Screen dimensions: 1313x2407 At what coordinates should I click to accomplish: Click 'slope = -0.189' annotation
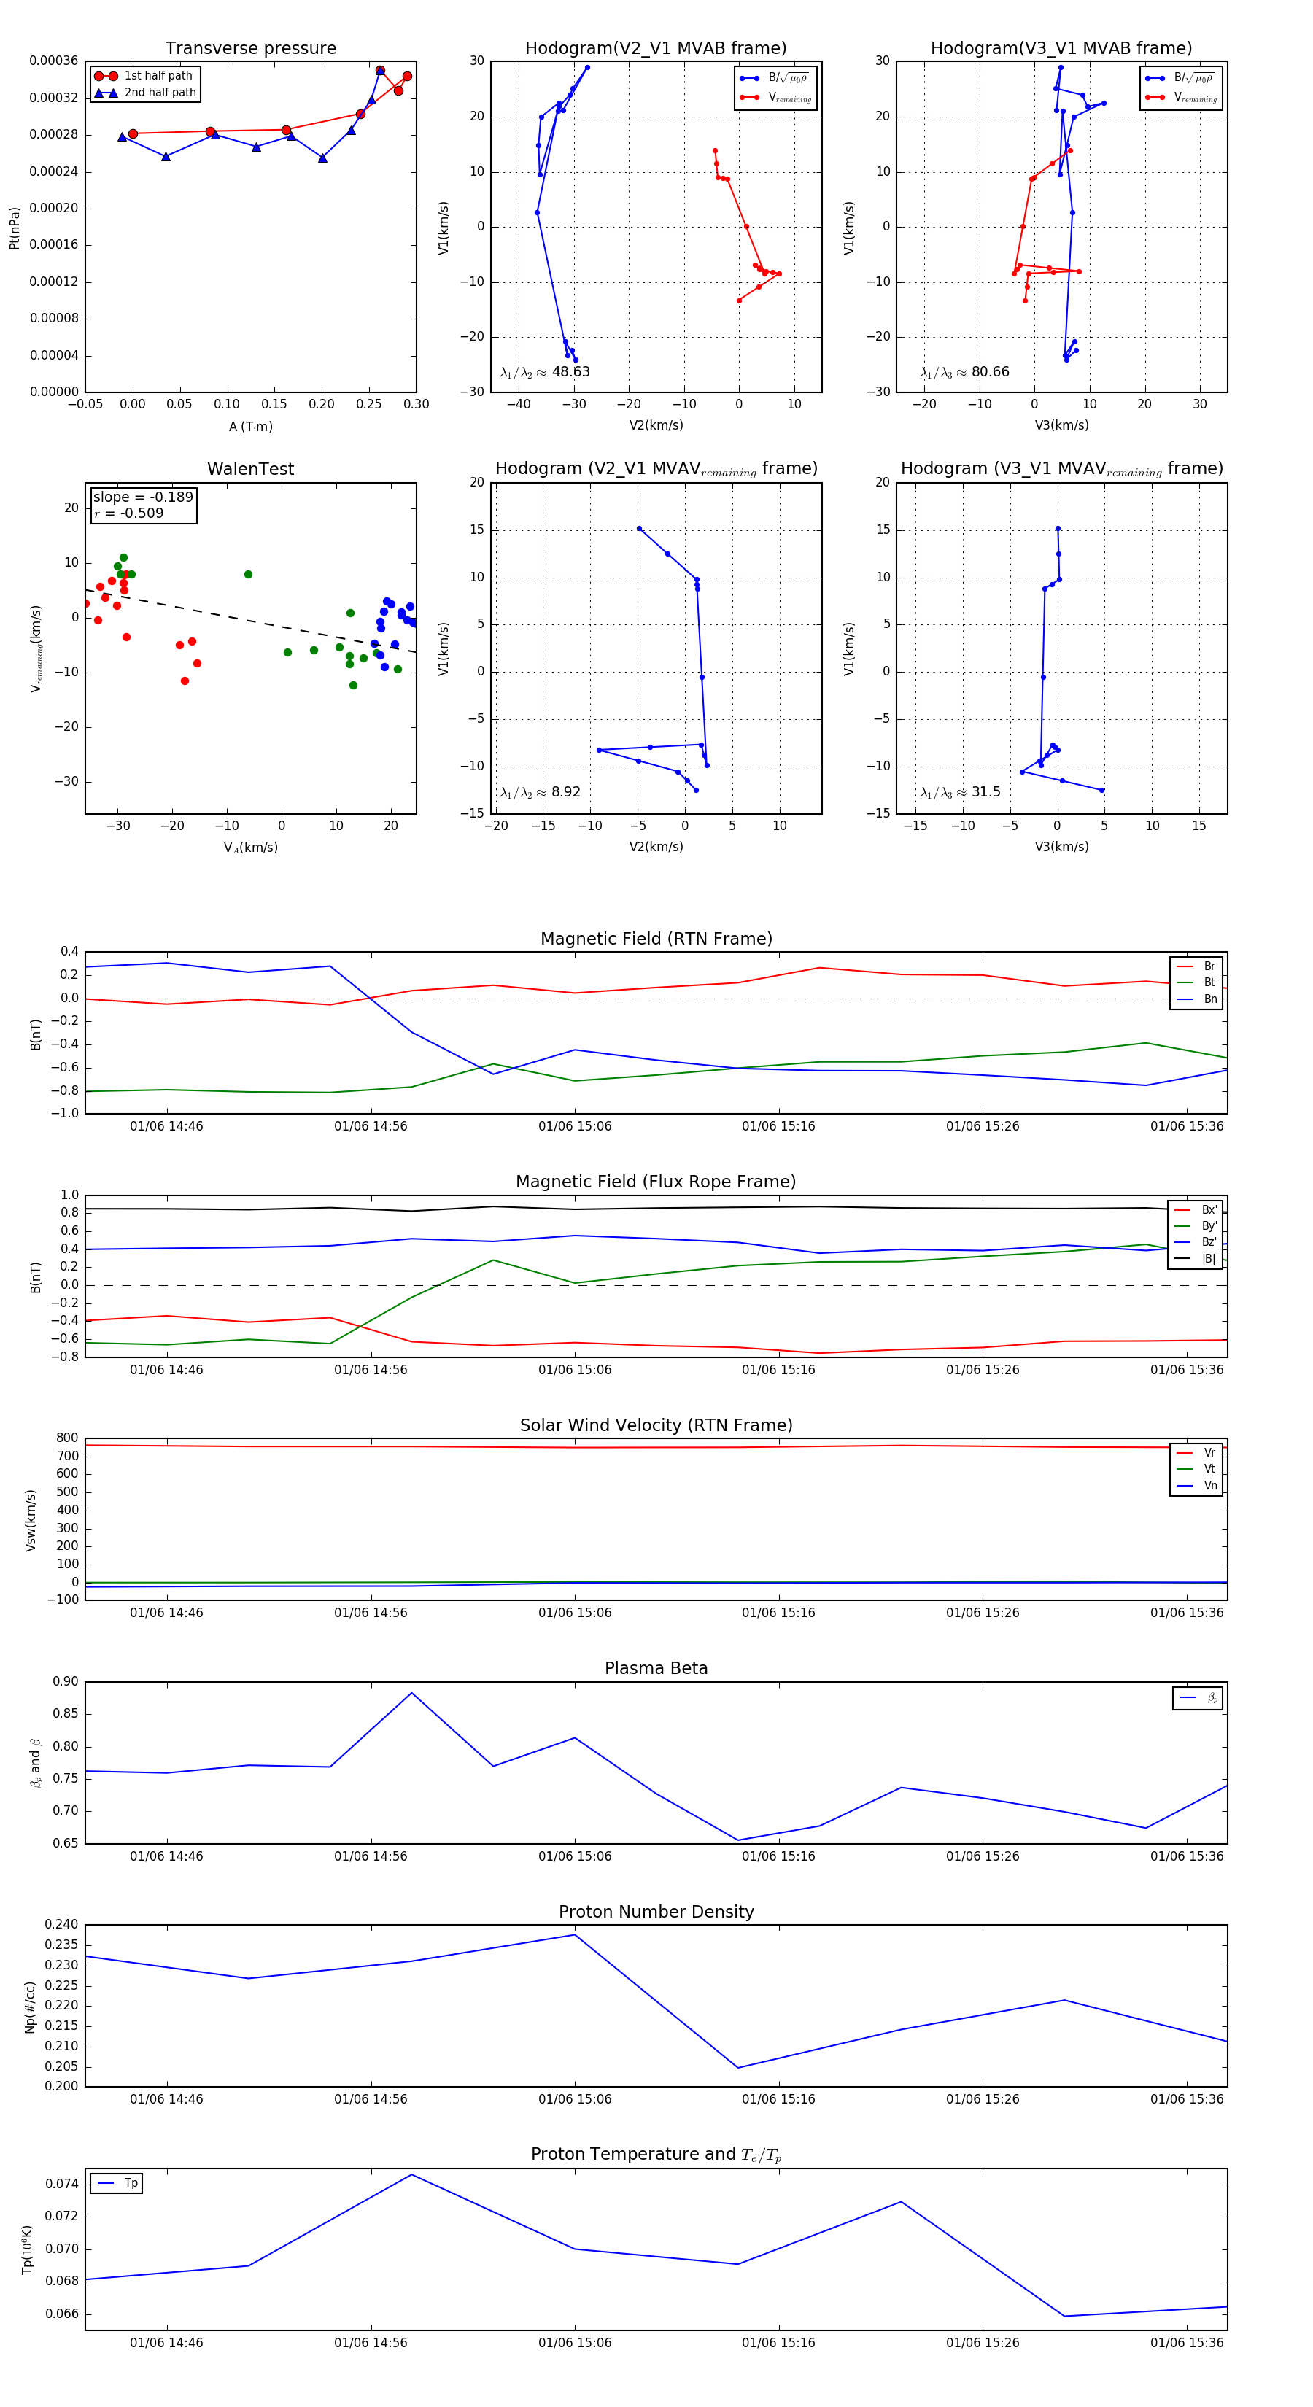[x=143, y=497]
